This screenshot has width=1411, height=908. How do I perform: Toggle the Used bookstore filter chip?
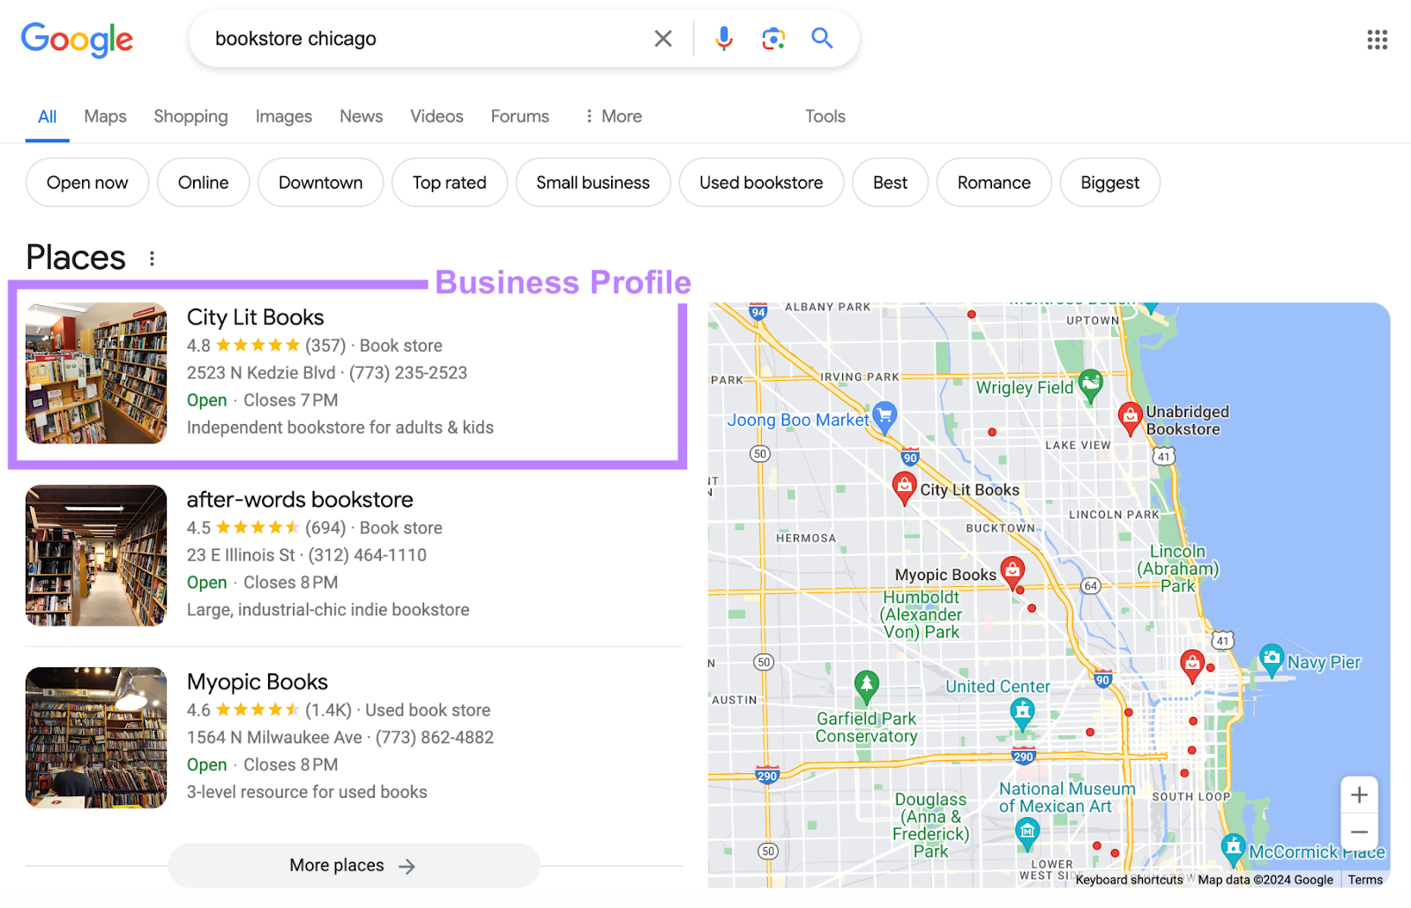(761, 182)
